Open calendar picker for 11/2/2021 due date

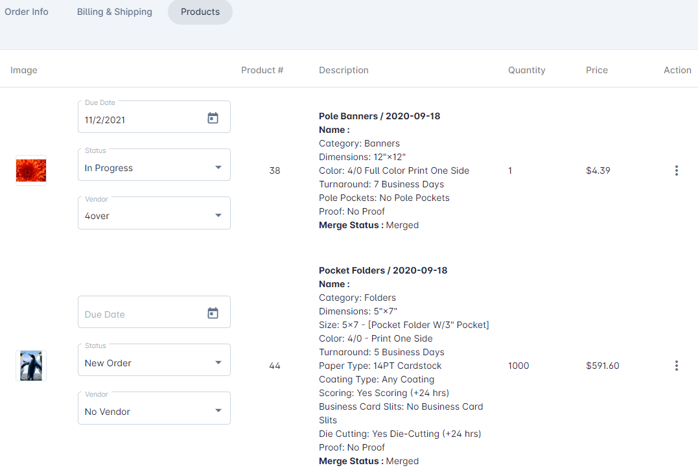(213, 118)
